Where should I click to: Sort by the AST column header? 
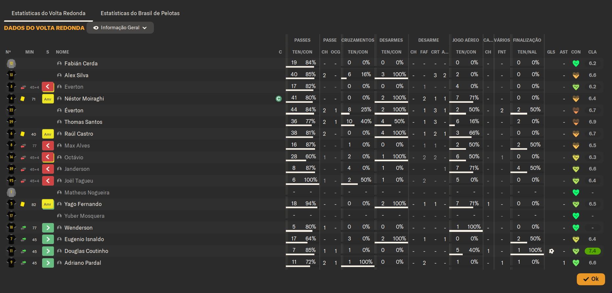click(x=564, y=52)
